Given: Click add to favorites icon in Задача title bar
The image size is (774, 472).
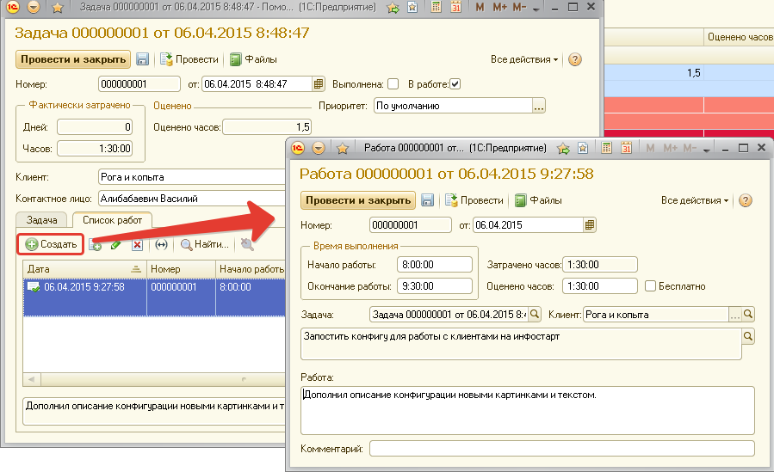Looking at the screenshot, I should (x=393, y=8).
